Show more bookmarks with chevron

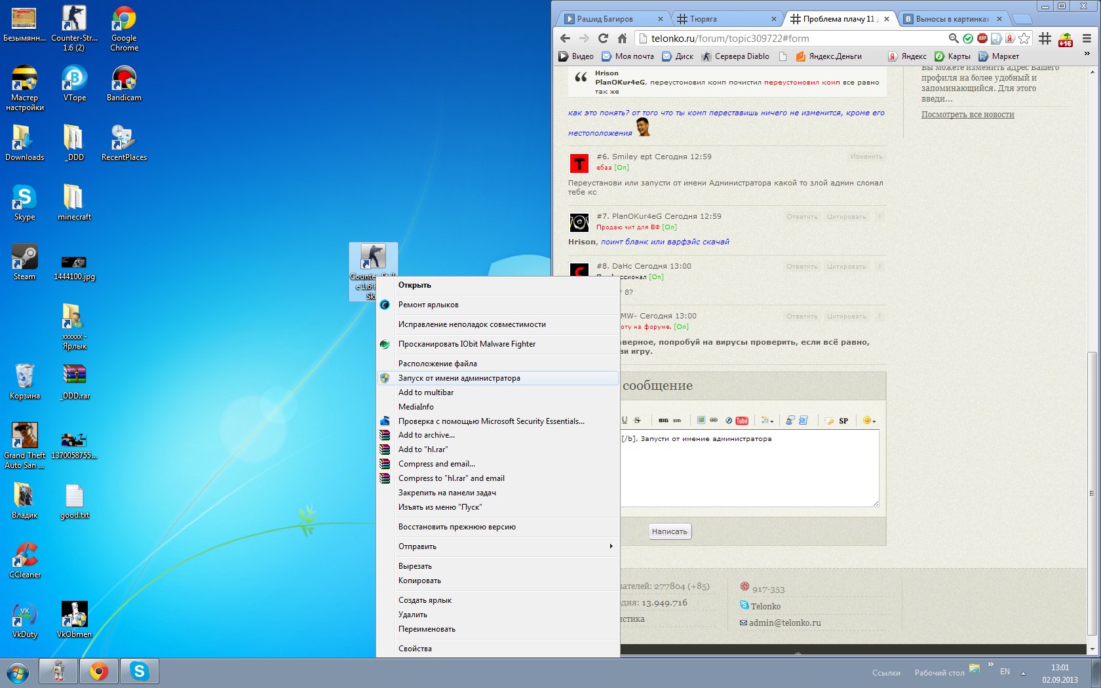(1087, 55)
